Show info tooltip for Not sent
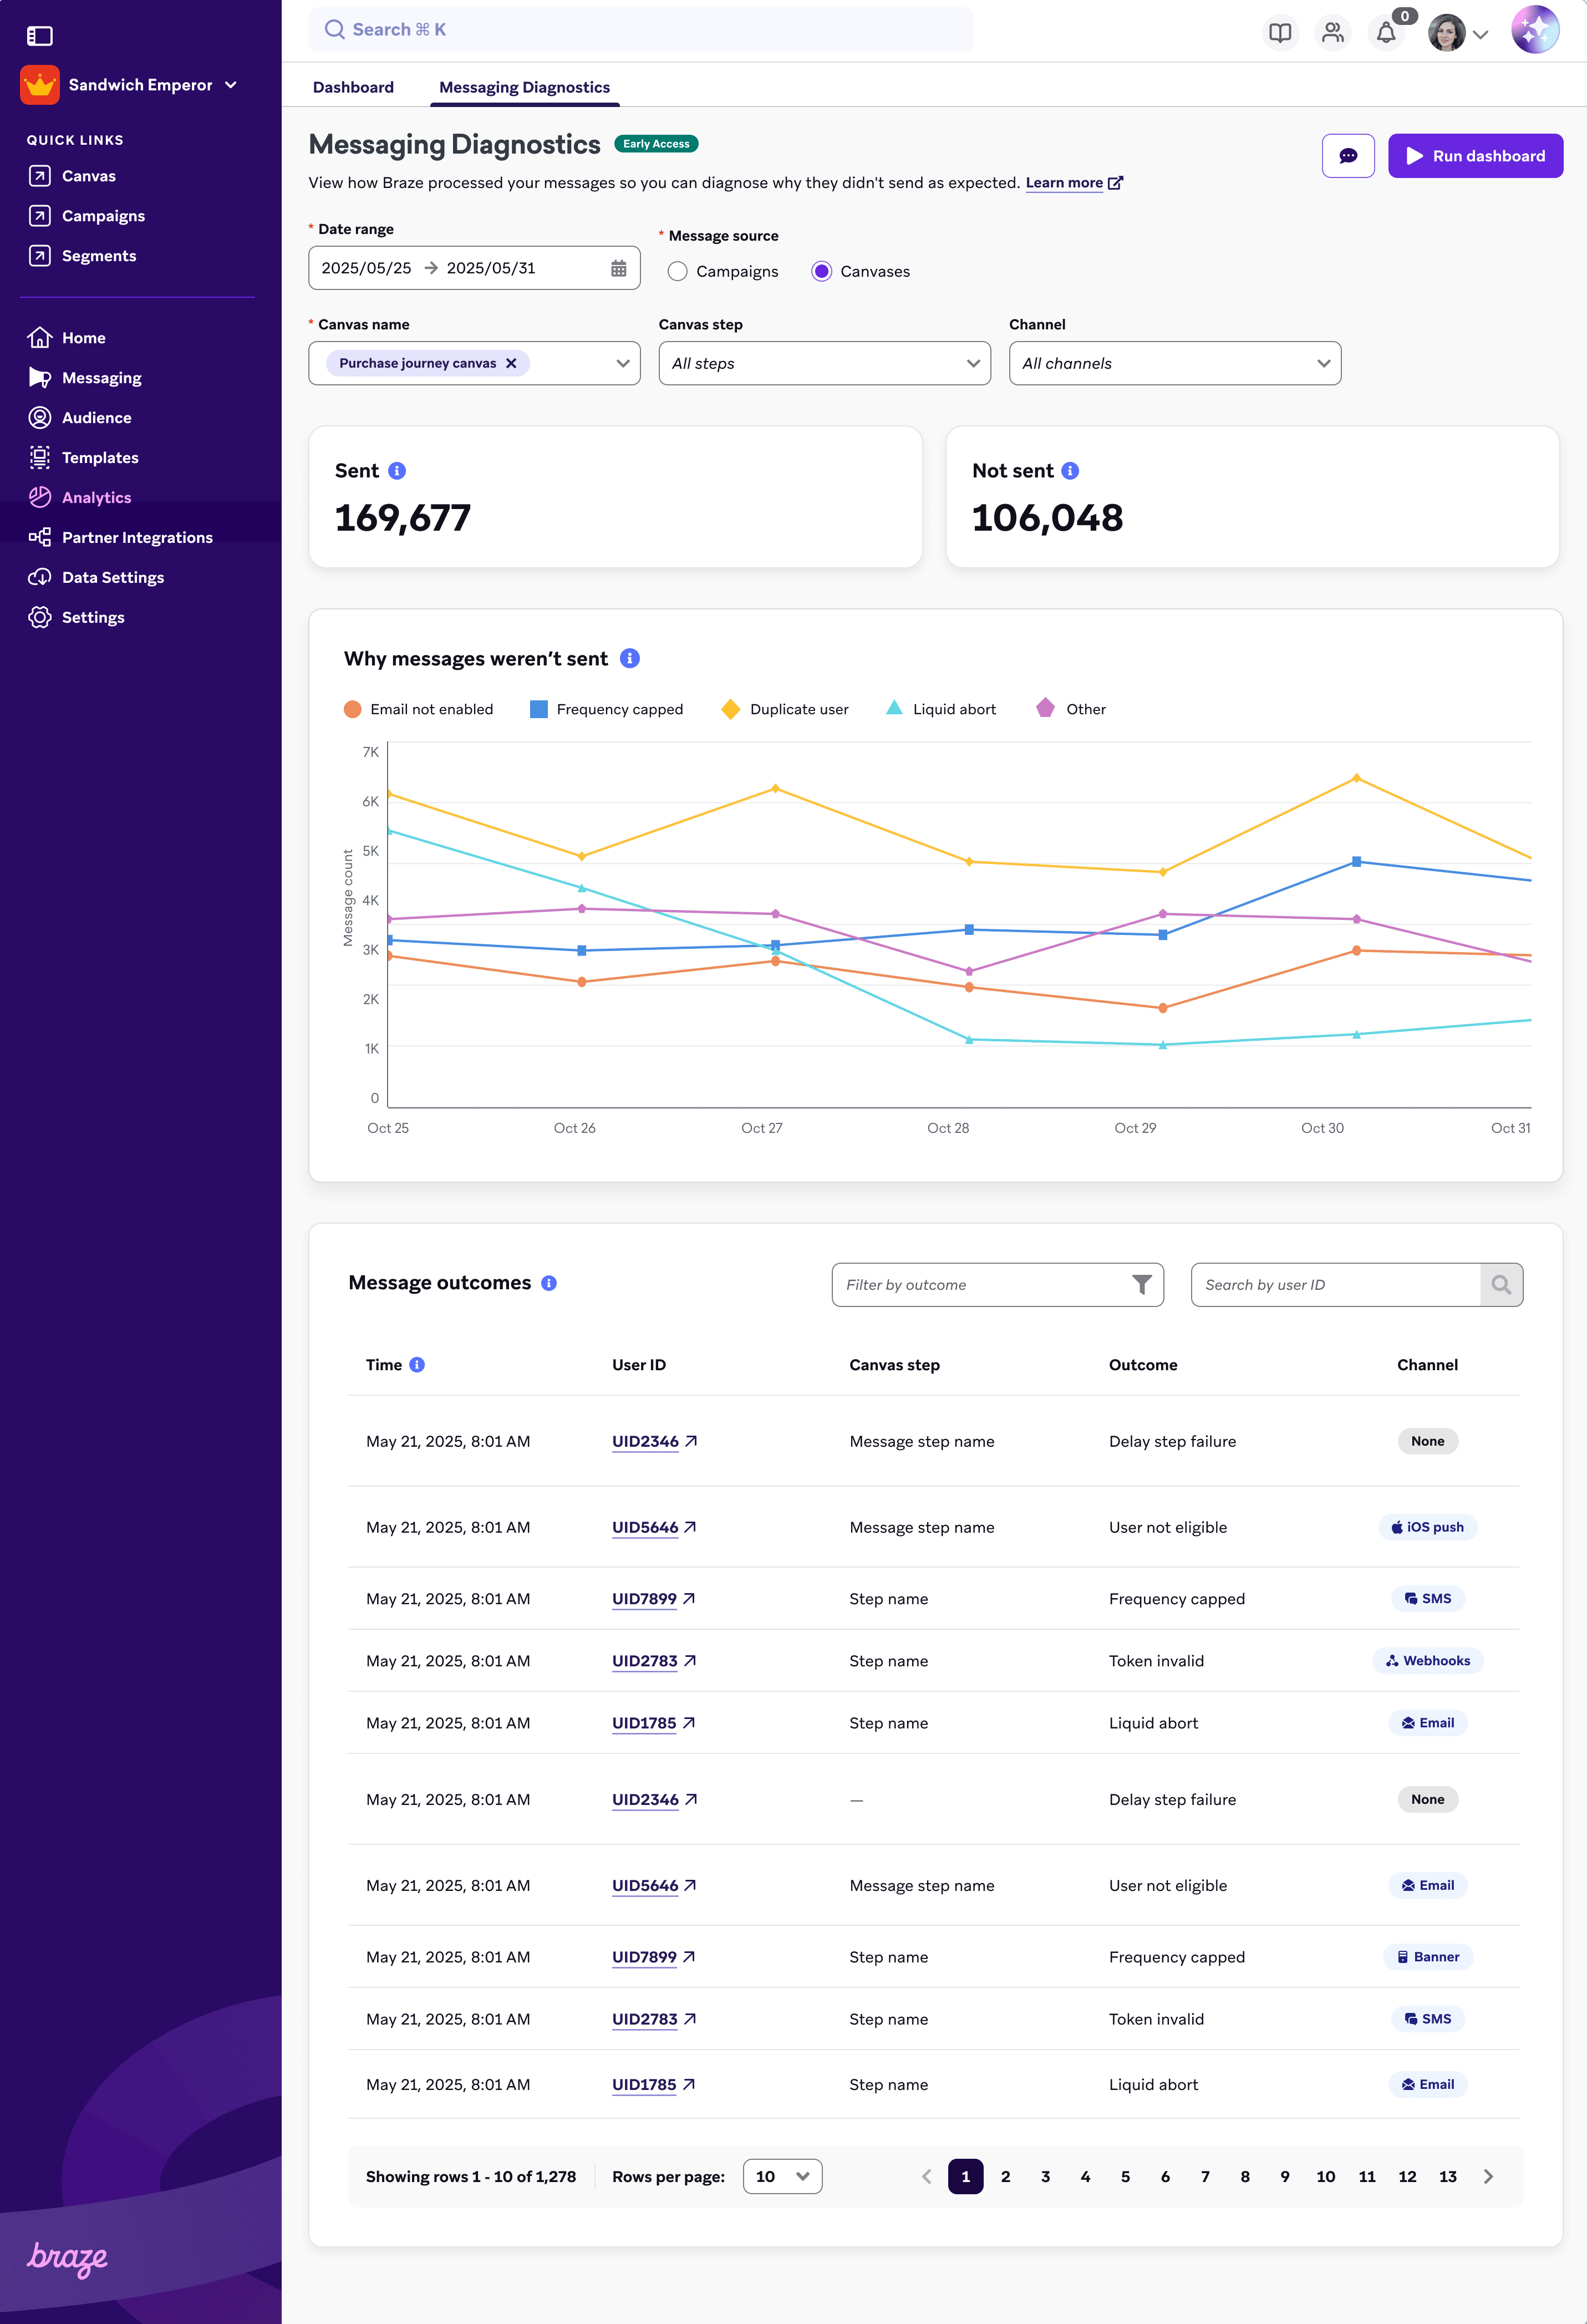The height and width of the screenshot is (2324, 1587). point(1070,471)
